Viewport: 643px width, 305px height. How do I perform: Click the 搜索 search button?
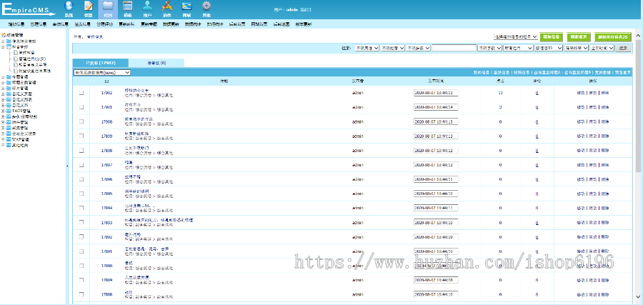tap(623, 48)
